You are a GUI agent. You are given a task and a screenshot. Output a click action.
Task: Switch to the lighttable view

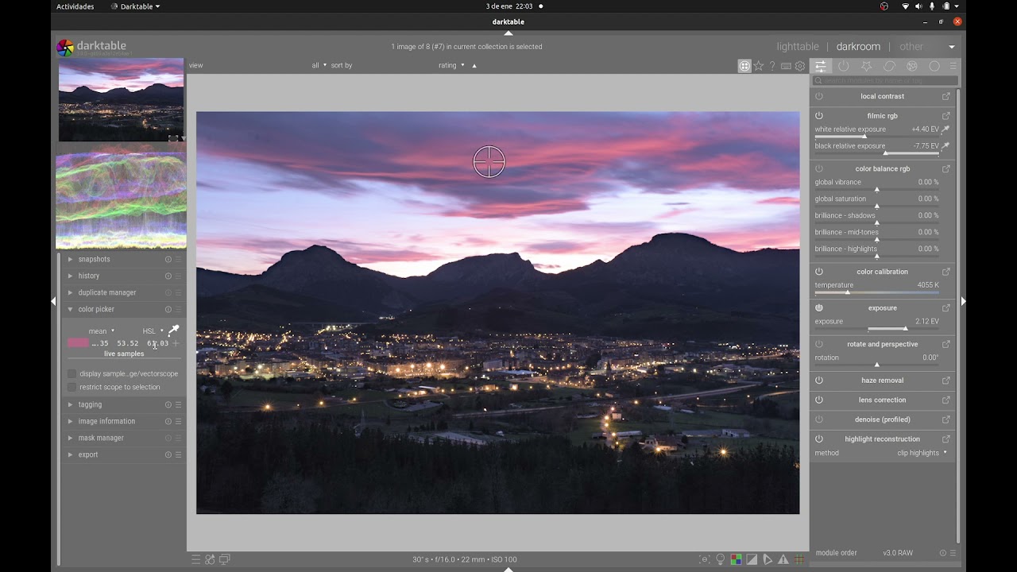(x=798, y=46)
